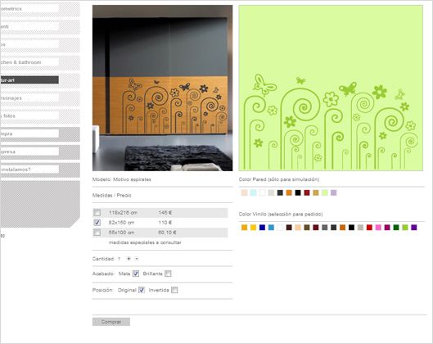Increase quantity with the plus button

[x=129, y=259]
